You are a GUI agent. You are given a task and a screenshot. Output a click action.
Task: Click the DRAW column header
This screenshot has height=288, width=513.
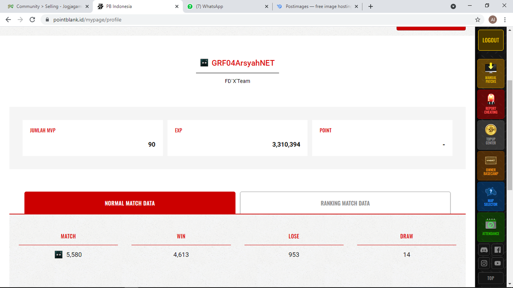point(406,236)
